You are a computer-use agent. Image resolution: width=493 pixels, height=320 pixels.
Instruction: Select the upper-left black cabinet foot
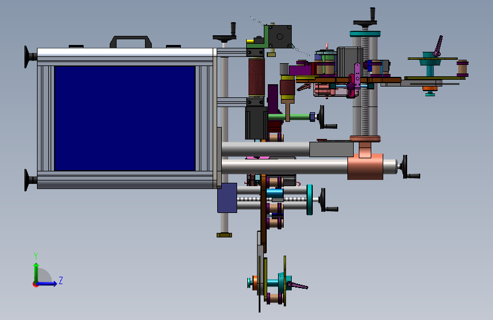tap(30, 57)
